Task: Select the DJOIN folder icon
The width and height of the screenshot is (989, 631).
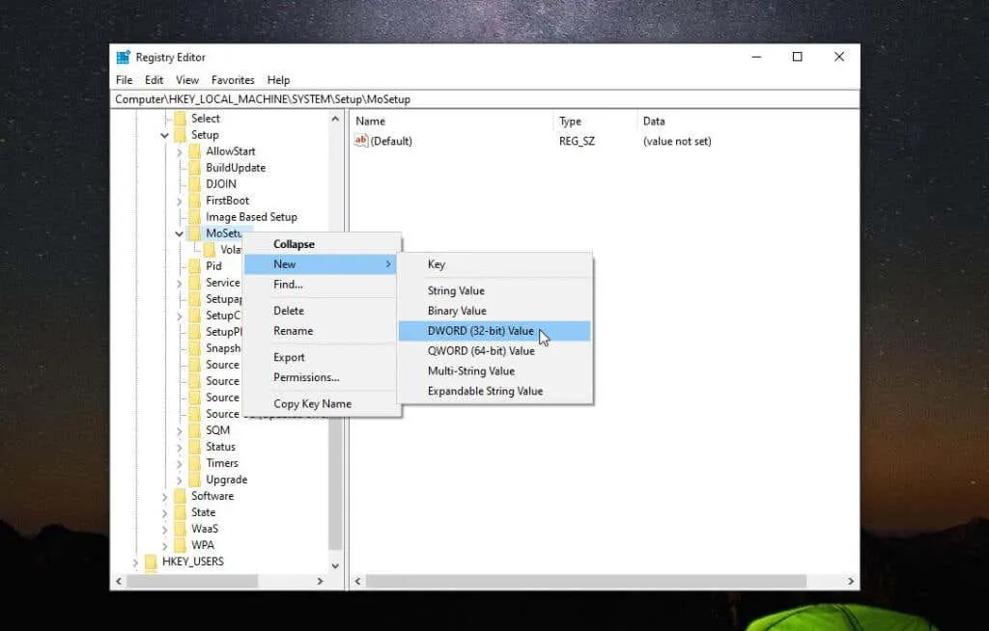Action: coord(195,184)
